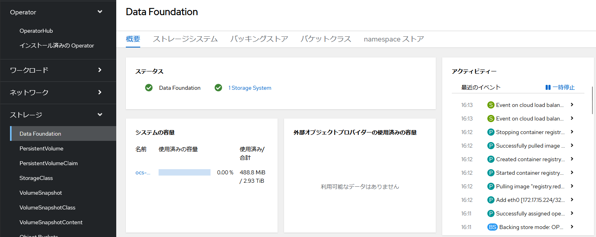Click the P badge on Pulling image event

(x=491, y=186)
